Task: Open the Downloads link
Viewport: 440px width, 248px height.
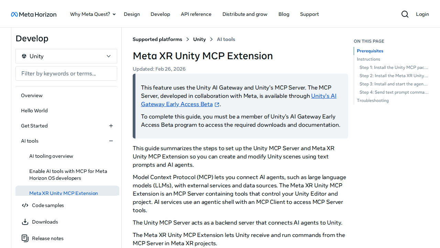Action: [45, 222]
